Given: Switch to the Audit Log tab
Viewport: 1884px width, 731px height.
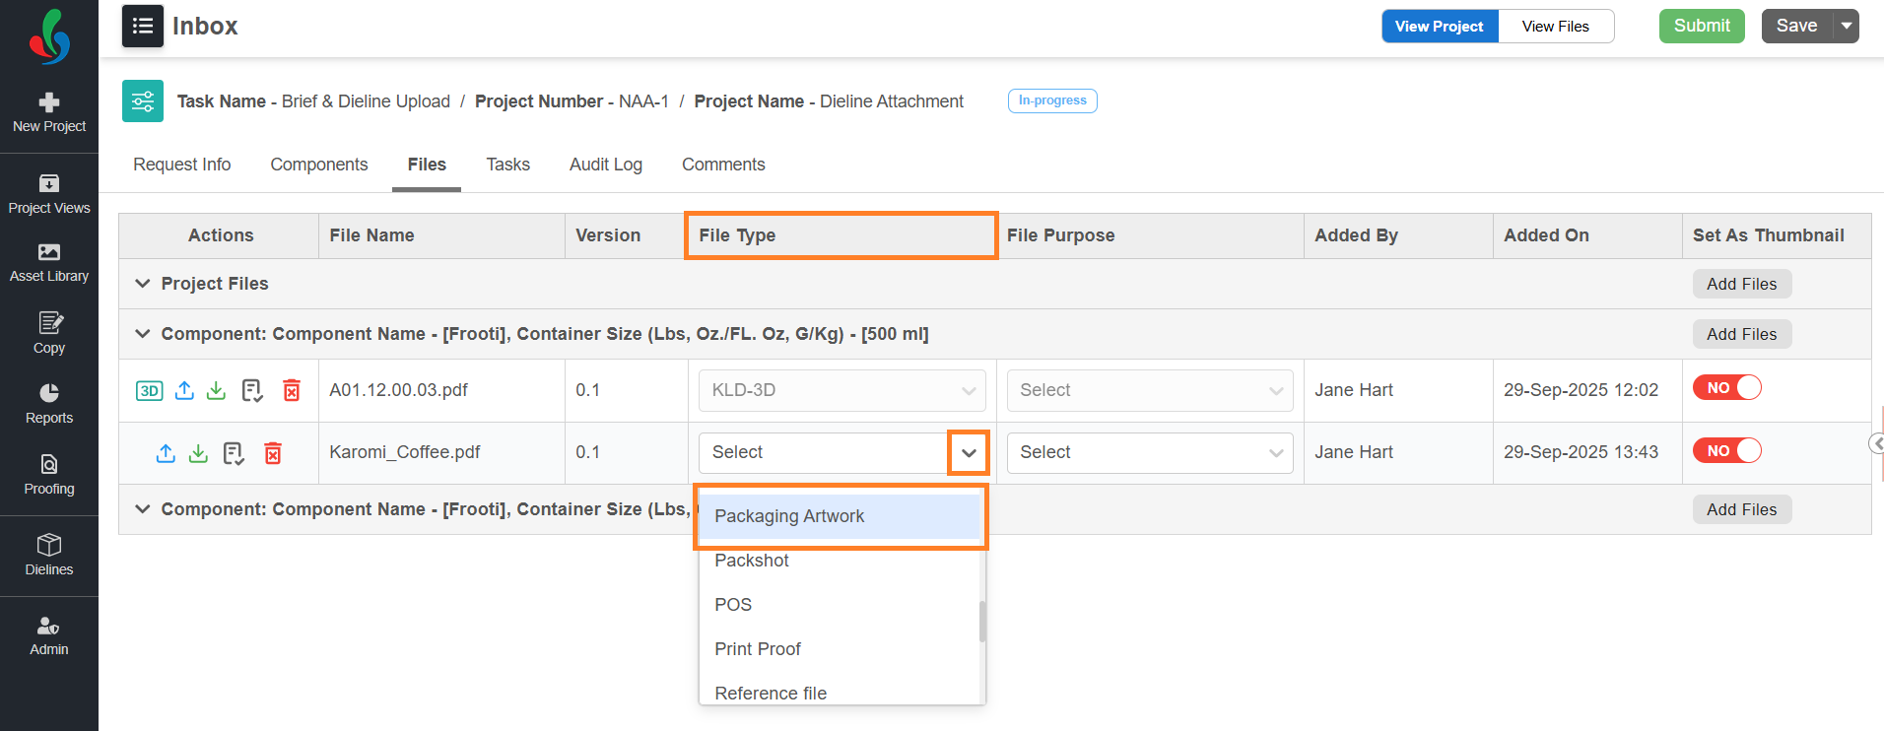Looking at the screenshot, I should (605, 165).
